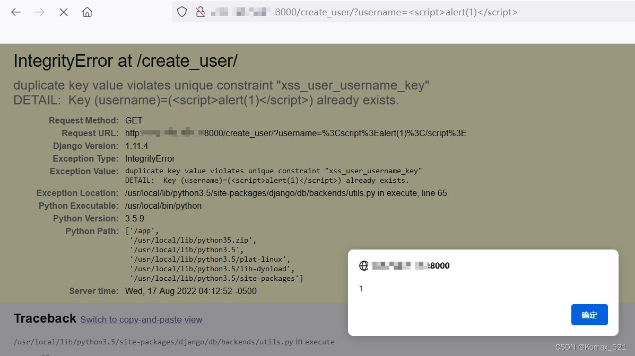Viewport: 635px width, 356px height.
Task: Click the Exception Value monospace detail text
Action: 273,175
